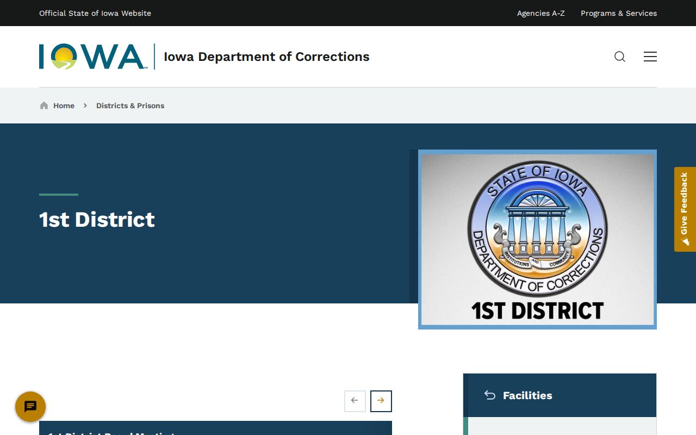Open the search magnifier icon
The height and width of the screenshot is (435, 696).
(620, 57)
